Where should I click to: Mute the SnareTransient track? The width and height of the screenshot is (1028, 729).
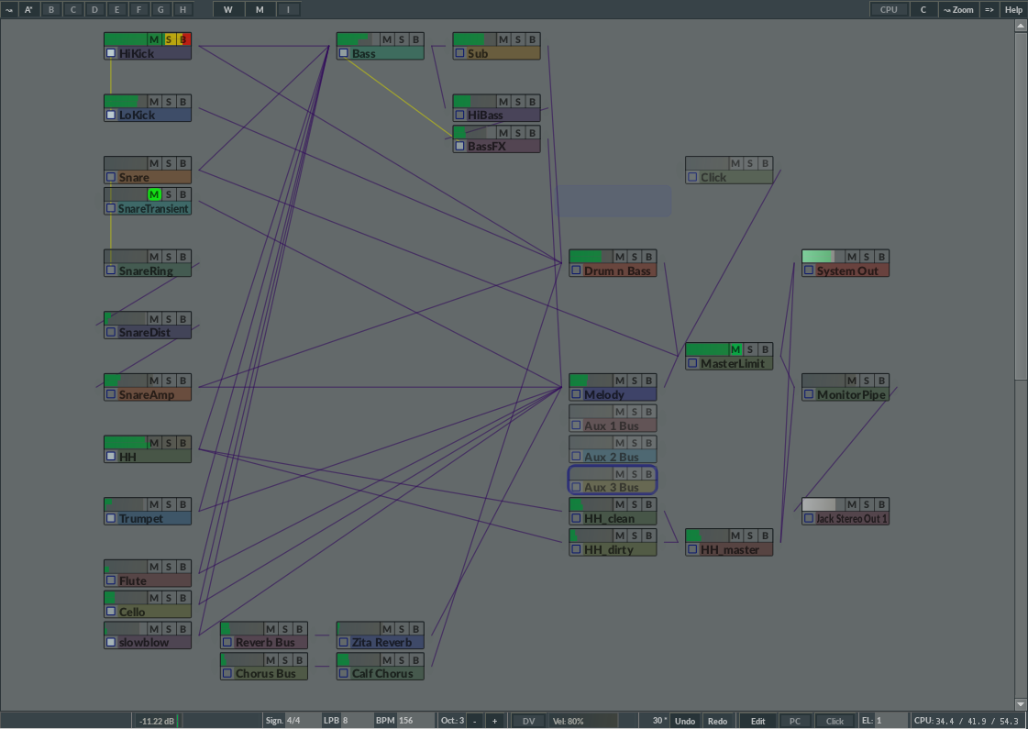pyautogui.click(x=154, y=194)
